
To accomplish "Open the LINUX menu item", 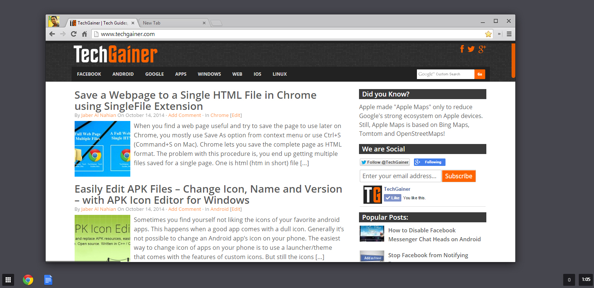I will (x=280, y=74).
